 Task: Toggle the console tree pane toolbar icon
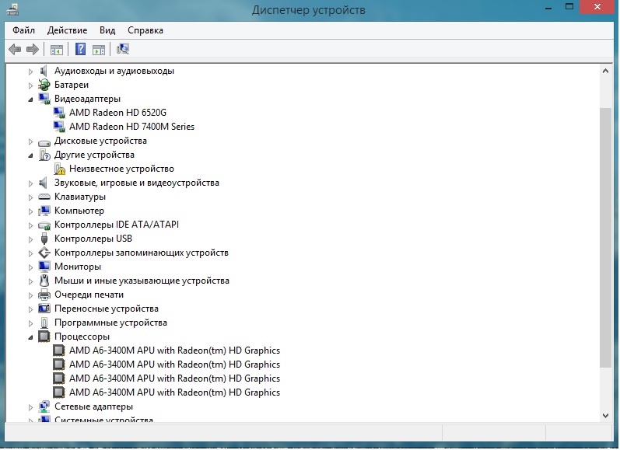tap(57, 50)
